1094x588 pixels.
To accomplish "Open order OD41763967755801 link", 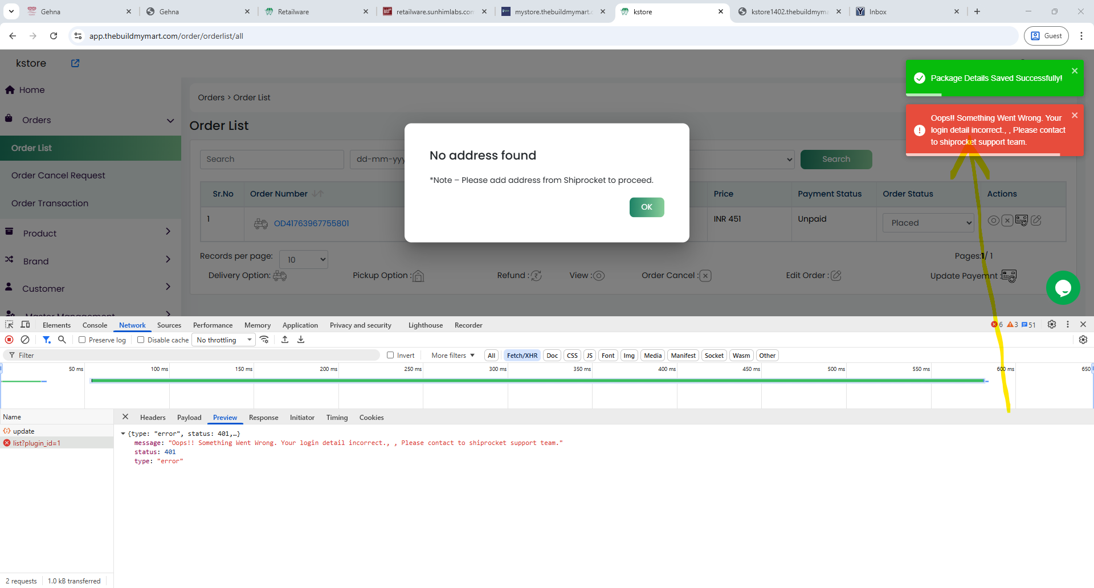I will coord(312,223).
